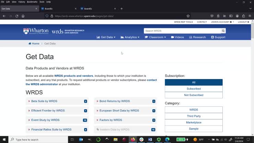Select the Not Subscribed filter

(x=194, y=95)
